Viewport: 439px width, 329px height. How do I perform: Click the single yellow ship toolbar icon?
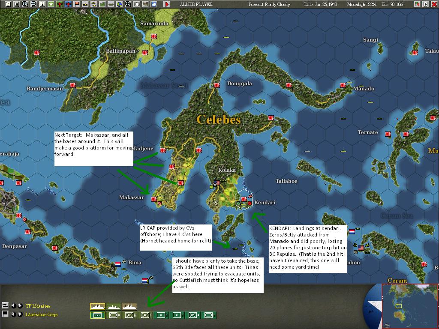point(85,4)
